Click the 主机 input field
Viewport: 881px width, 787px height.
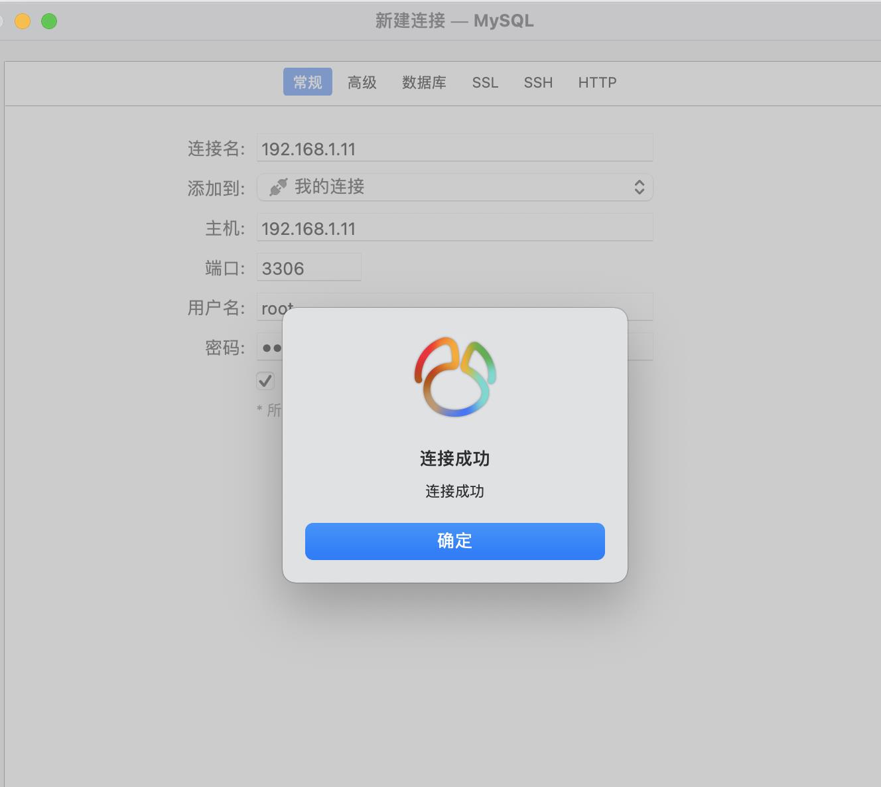click(x=455, y=228)
